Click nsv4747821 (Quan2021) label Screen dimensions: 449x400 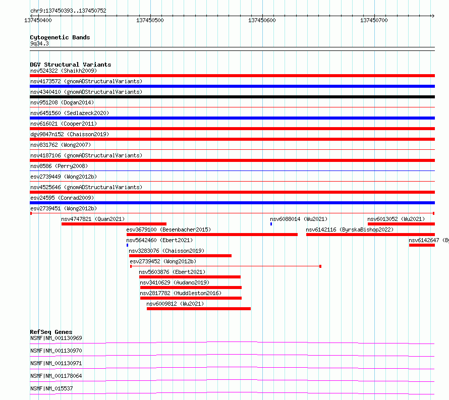(93, 219)
